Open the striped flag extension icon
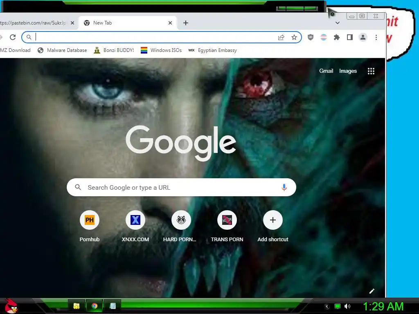 click(x=323, y=37)
